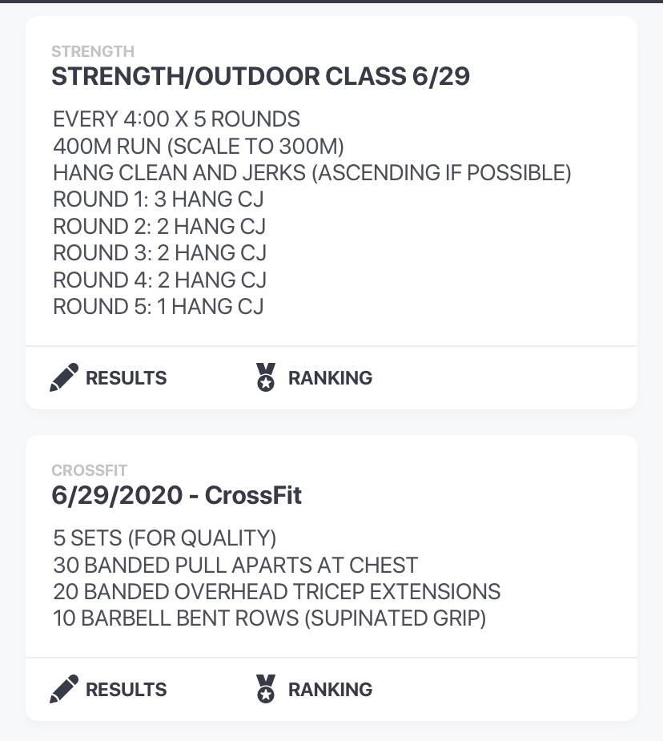This screenshot has width=663, height=741.
Task: Click the 20 BANDED OVERHEAD TRICEP EXTENSIONS line
Action: tap(276, 592)
